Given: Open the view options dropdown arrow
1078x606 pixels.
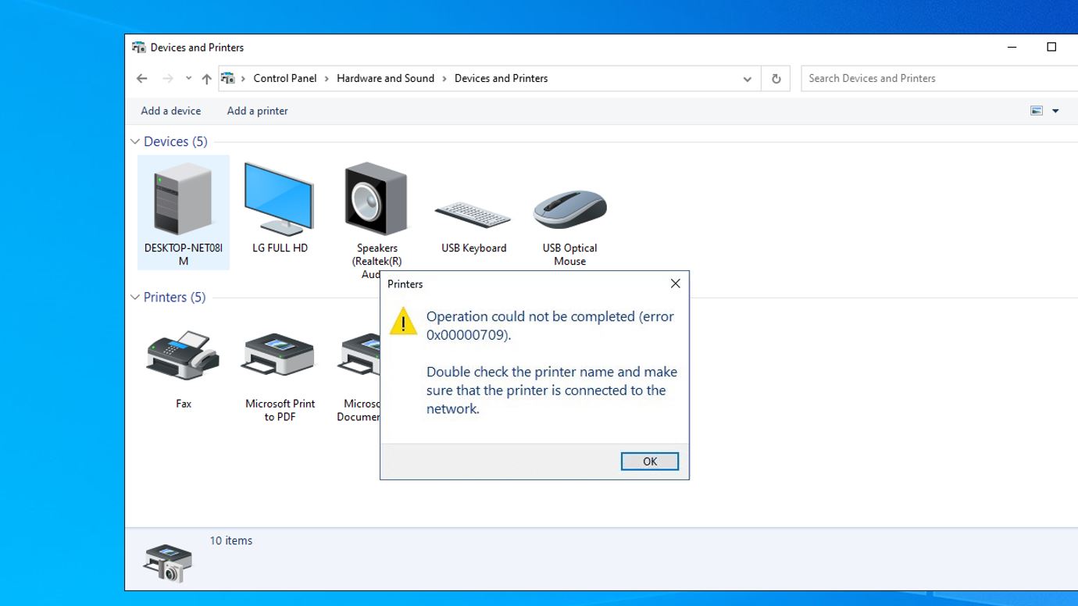Looking at the screenshot, I should coord(1055,111).
